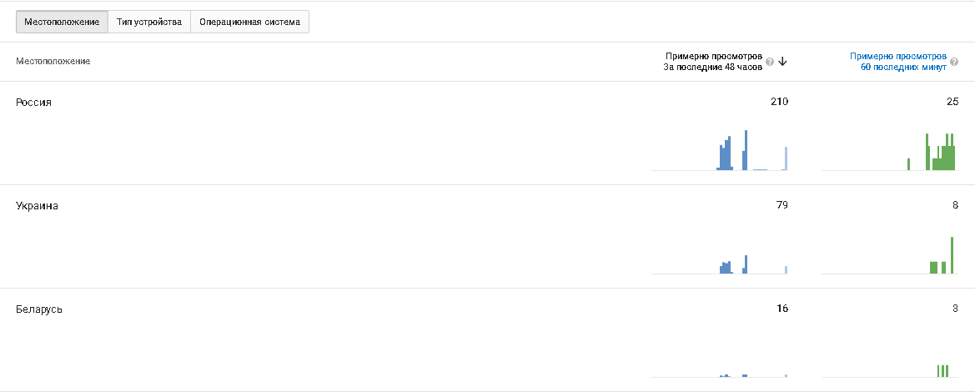Select the Россия row label
The width and height of the screenshot is (975, 392).
click(x=34, y=102)
